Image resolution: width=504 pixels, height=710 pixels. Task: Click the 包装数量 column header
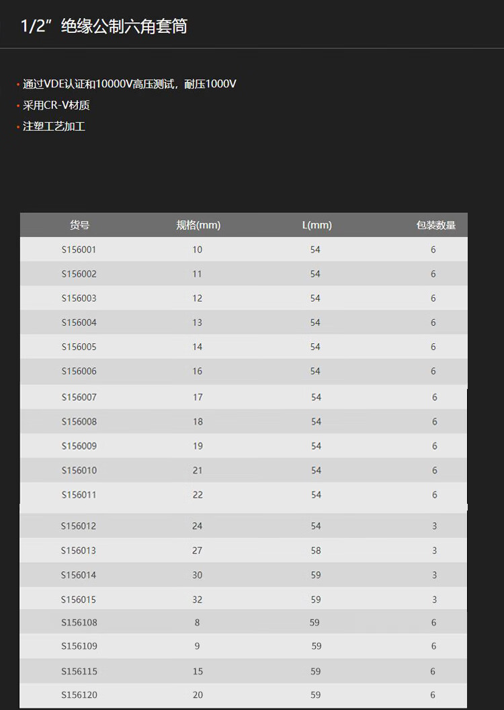click(x=435, y=225)
